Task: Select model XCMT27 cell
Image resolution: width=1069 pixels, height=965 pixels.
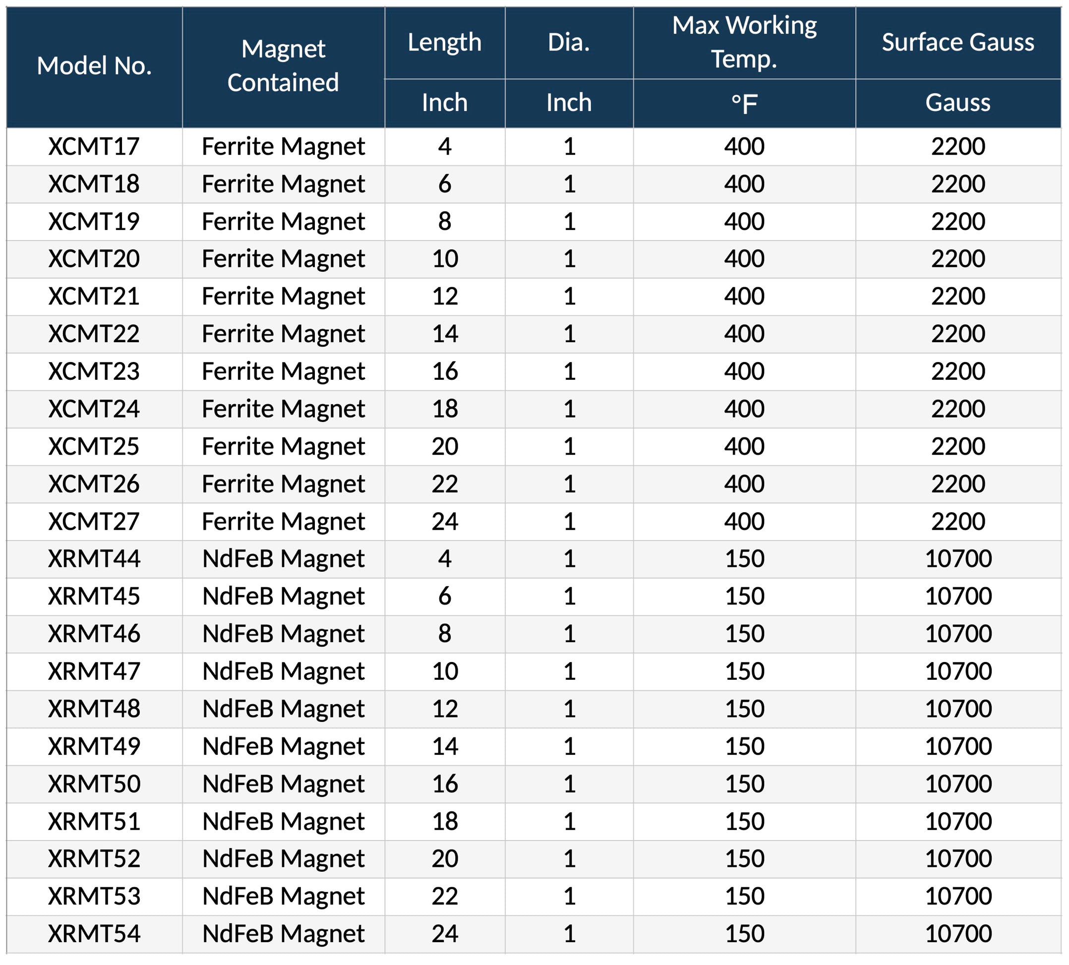Action: [x=94, y=522]
